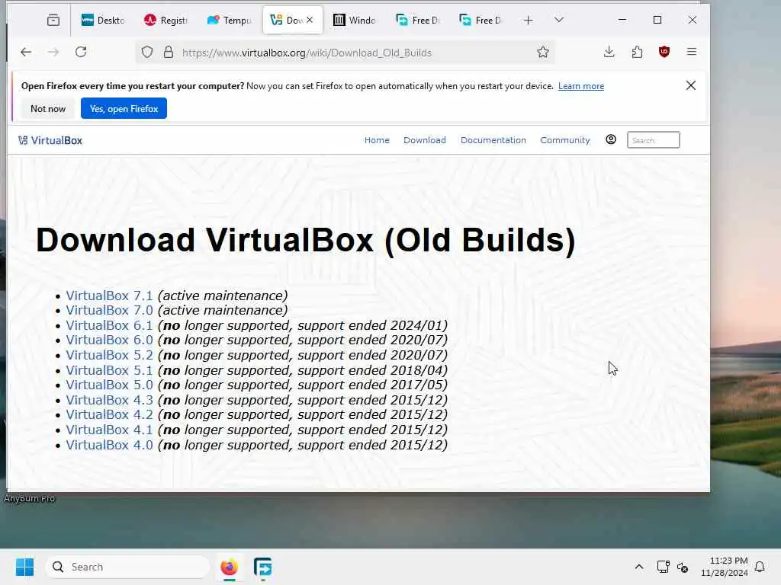Image resolution: width=781 pixels, height=585 pixels.
Task: Click the Firefox back arrow
Action: click(x=26, y=53)
